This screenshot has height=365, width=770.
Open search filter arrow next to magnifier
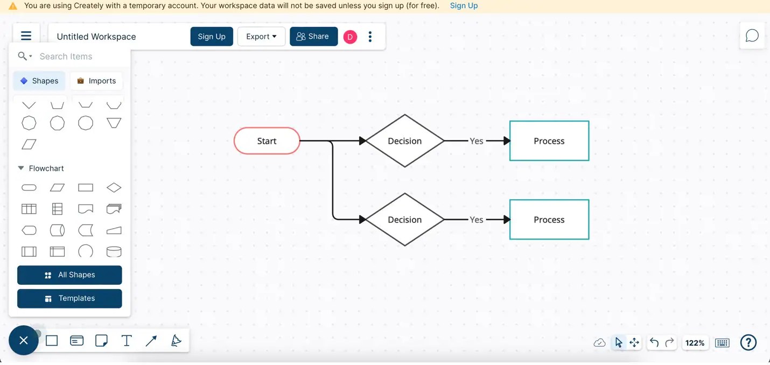pyautogui.click(x=30, y=56)
